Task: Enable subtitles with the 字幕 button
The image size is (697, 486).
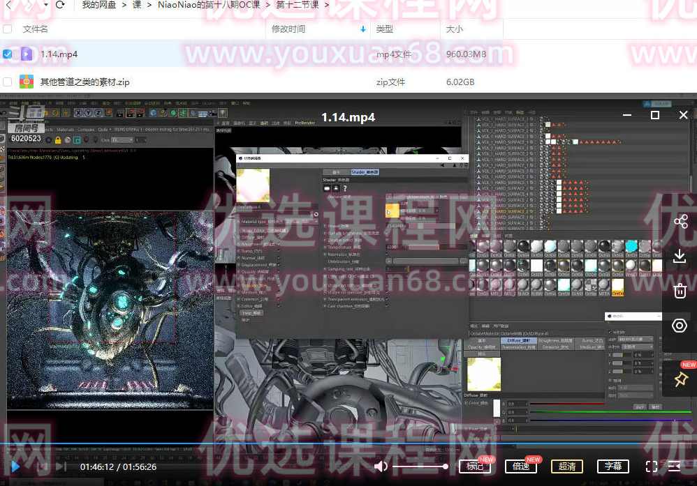Action: pyautogui.click(x=613, y=466)
